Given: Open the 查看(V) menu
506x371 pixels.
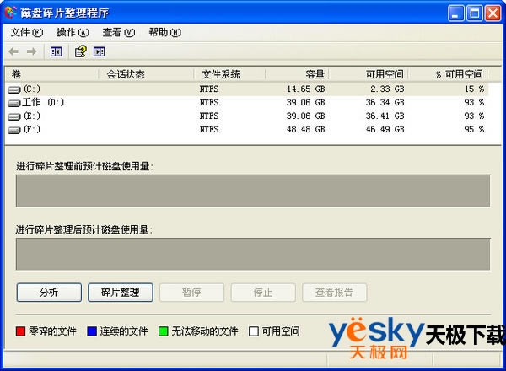Looking at the screenshot, I should (x=118, y=32).
